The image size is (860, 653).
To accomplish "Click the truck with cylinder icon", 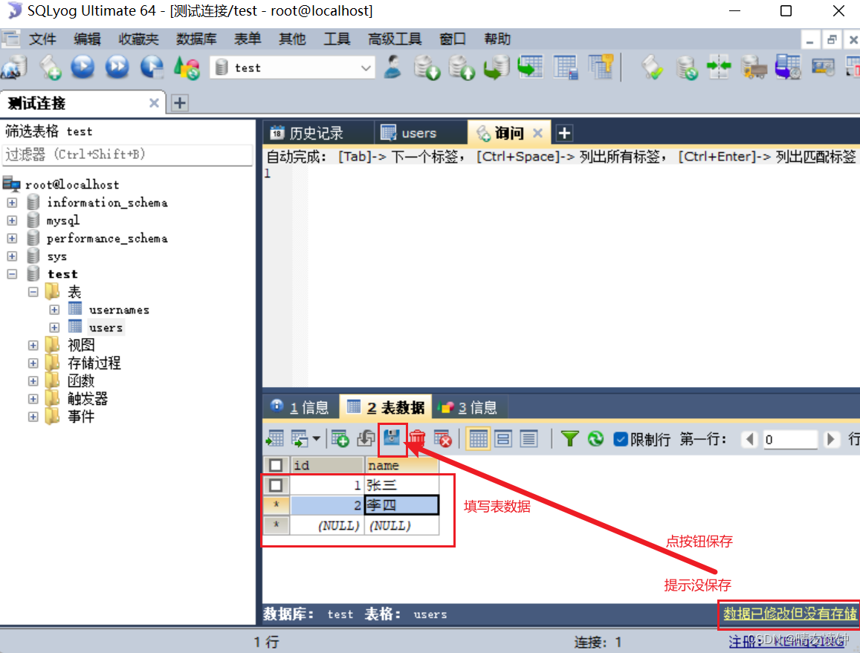I will [x=754, y=68].
